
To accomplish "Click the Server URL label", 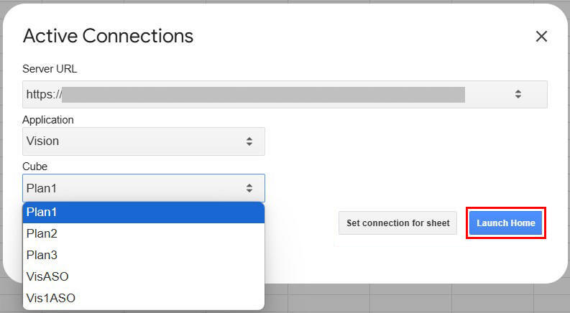I will click(x=50, y=69).
